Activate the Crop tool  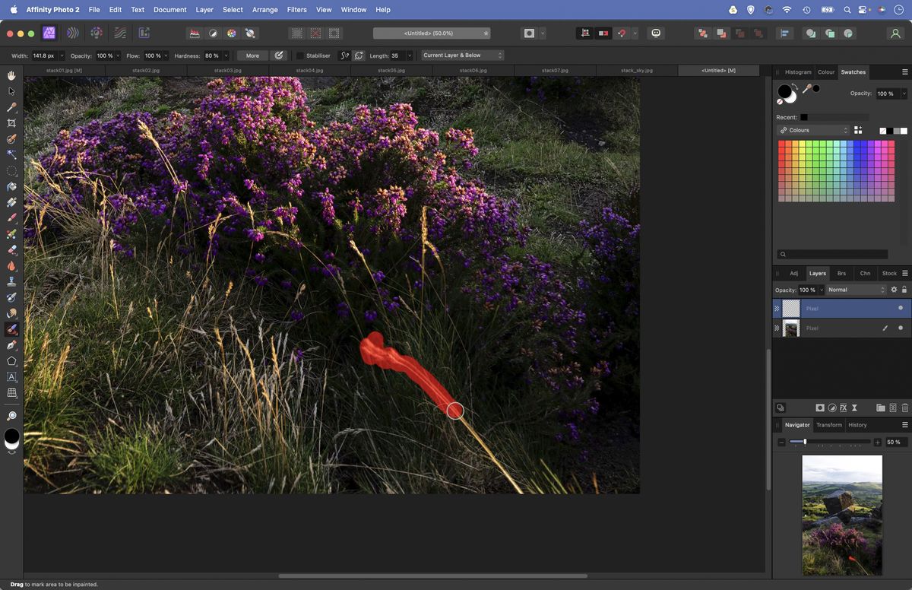[12, 123]
